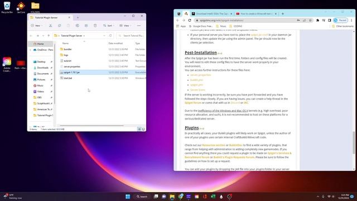357x201 pixels.
Task: Switch File Explorer to large thumbnails view icon
Action: coord(143,129)
